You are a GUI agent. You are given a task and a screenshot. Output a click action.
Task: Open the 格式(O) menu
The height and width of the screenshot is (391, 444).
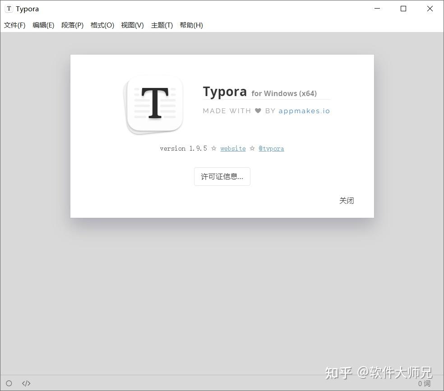click(102, 25)
